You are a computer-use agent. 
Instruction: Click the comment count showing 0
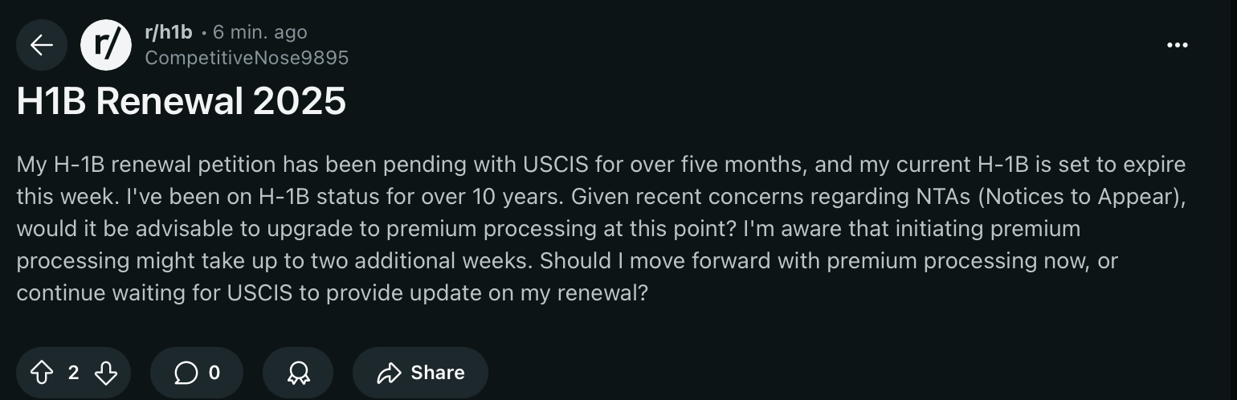(214, 373)
